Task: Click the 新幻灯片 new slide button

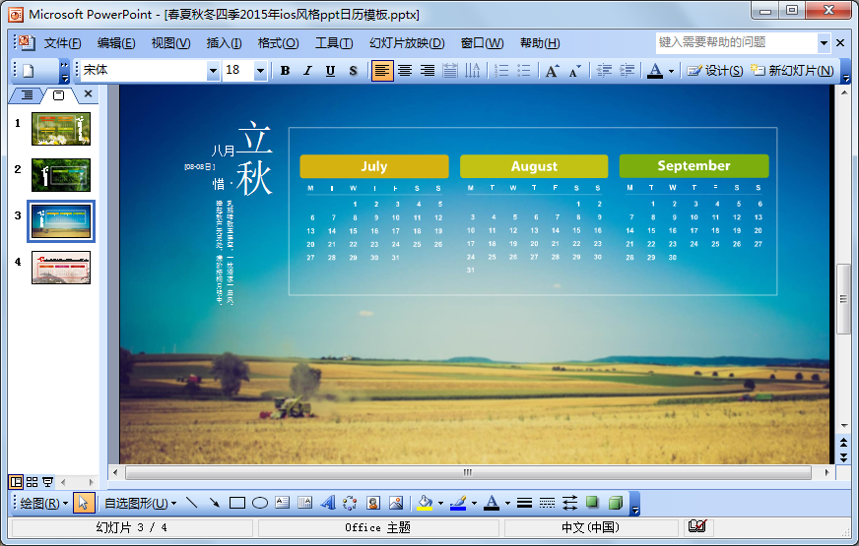Action: [793, 71]
